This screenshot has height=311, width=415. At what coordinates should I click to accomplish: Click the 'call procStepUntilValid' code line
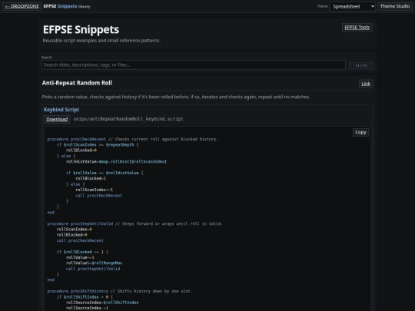93,269
